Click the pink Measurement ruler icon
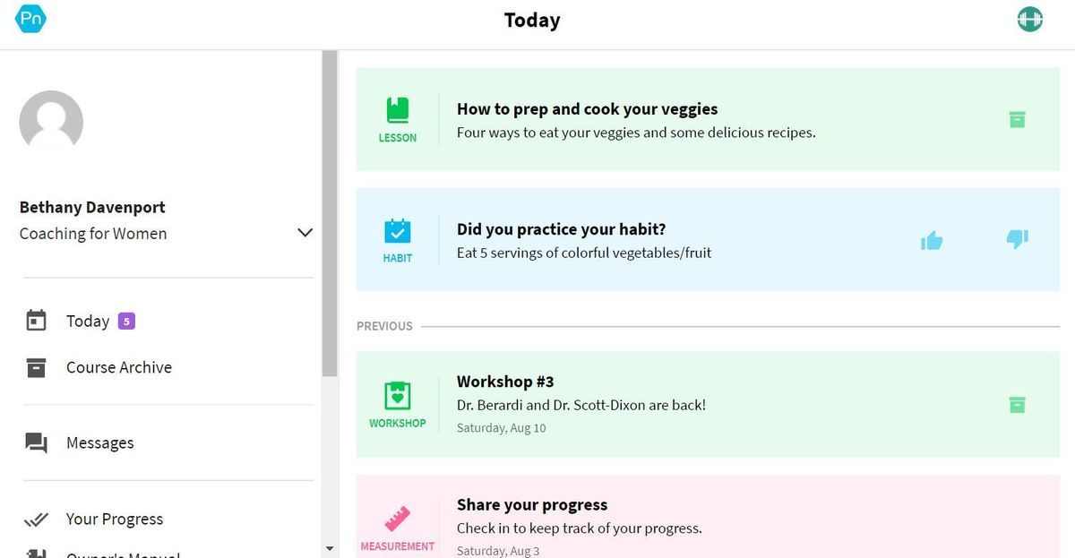Screen dimensions: 1075x558 pos(398,519)
